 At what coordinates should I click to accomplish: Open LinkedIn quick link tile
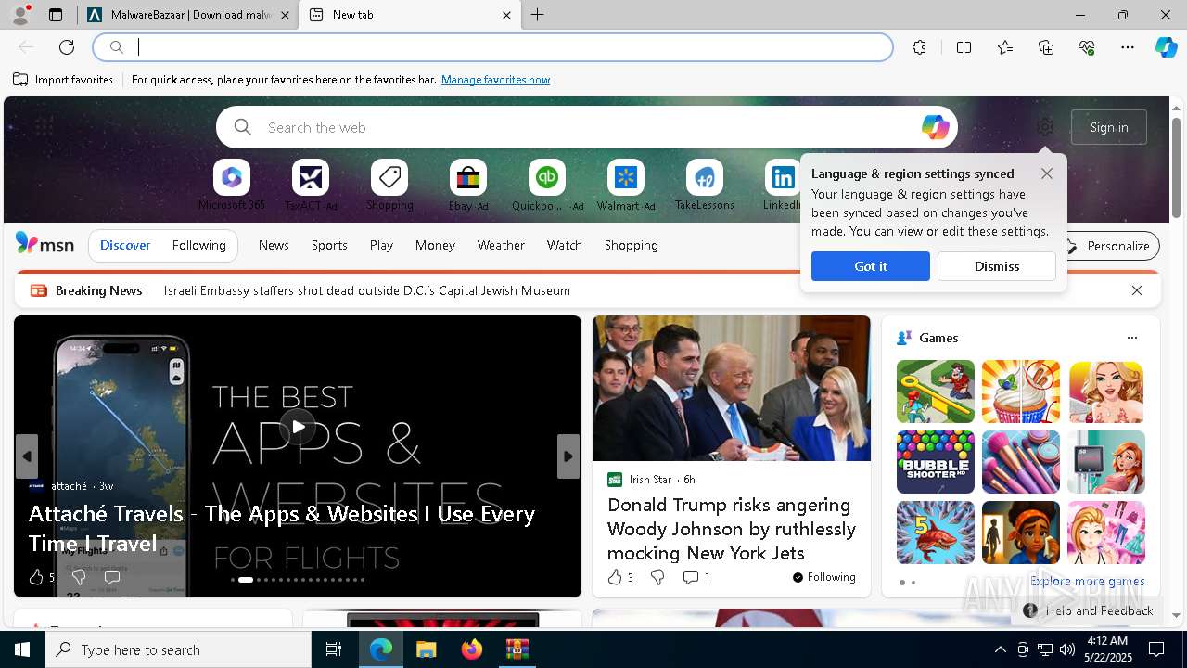coord(783,186)
